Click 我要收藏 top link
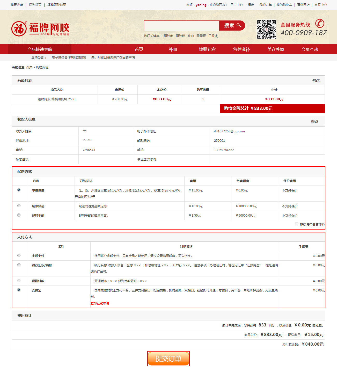Viewport: 337px width, 371px height. [17, 5]
